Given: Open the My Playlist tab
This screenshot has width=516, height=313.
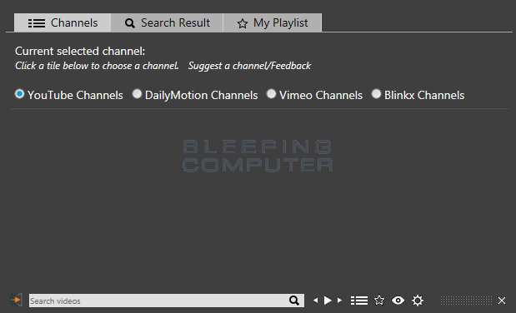Looking at the screenshot, I should click(273, 22).
